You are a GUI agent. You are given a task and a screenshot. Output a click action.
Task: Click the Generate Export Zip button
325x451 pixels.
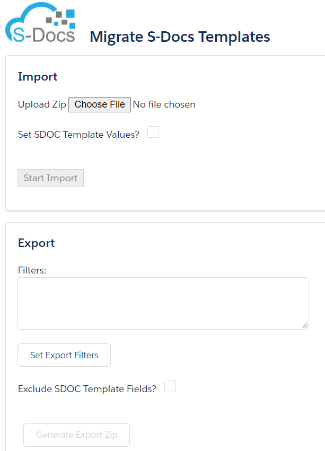[76, 435]
